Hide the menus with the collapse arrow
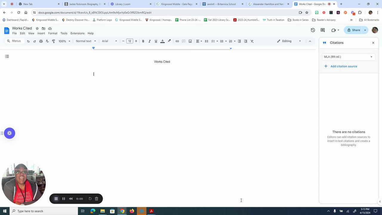This screenshot has width=382, height=215. 310,41
